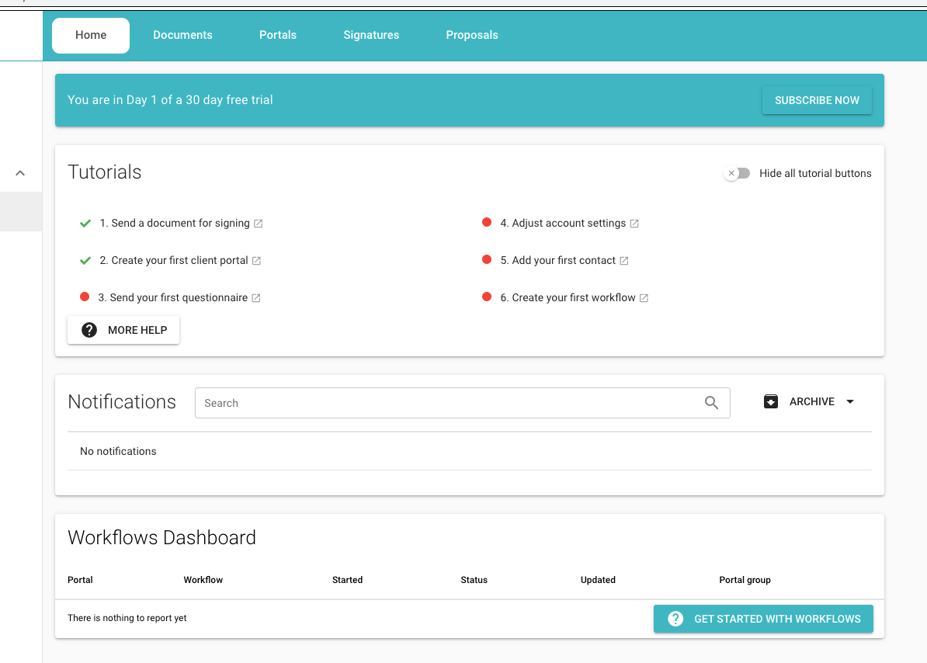Screen dimensions: 927x663
Task: Click the question mark icon in More Help
Action: [89, 330]
